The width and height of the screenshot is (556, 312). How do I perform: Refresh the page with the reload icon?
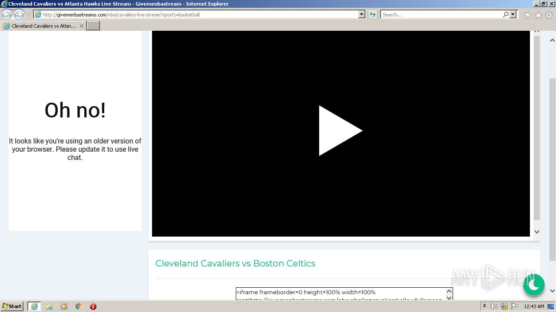[x=372, y=14]
